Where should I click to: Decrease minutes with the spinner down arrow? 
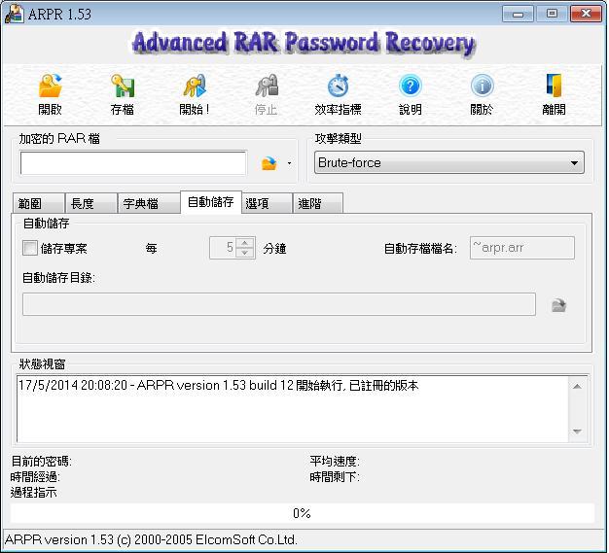(245, 253)
